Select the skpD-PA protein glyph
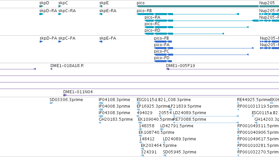The height and width of the screenshot is (157, 279). [41, 42]
